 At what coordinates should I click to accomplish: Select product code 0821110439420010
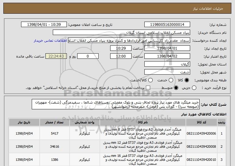point(201,160)
